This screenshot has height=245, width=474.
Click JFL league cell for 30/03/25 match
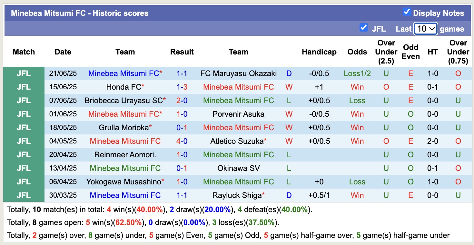[24, 195]
